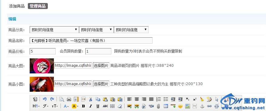This screenshot has width=266, height=111.
Task: Center align text
Action: tap(137, 99)
